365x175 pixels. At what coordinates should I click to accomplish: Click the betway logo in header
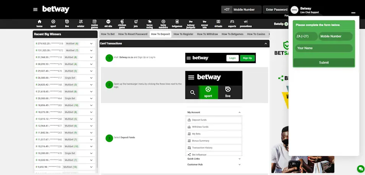pyautogui.click(x=56, y=10)
